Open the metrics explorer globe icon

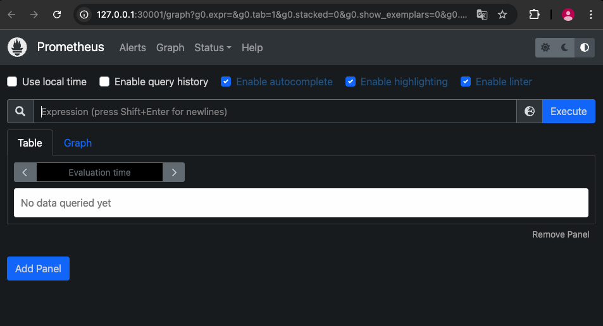(x=530, y=111)
